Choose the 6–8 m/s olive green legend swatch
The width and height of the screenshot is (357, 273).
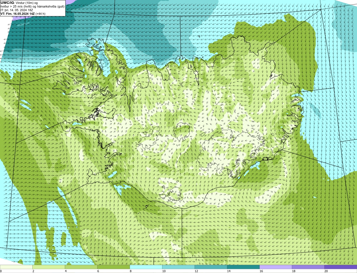point(114,267)
